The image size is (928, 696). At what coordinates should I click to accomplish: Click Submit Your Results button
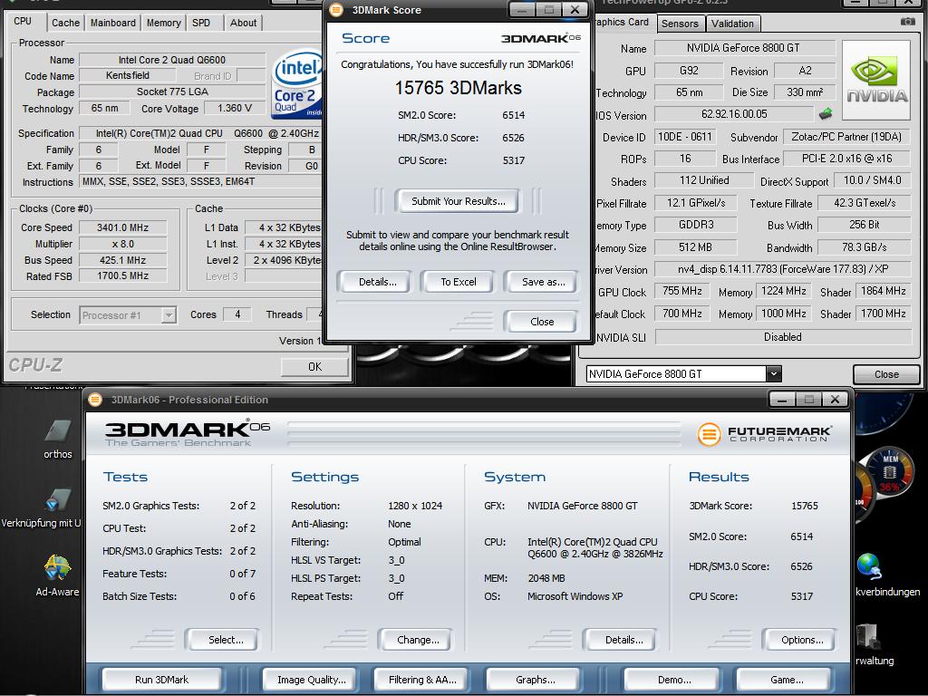click(458, 201)
